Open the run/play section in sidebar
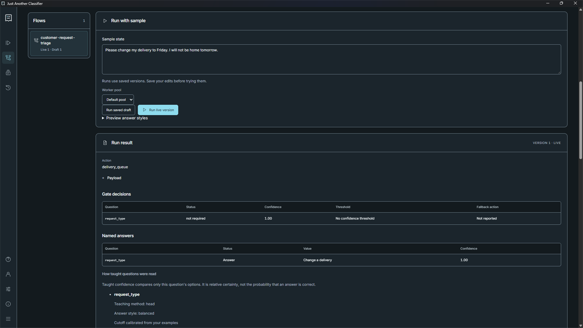This screenshot has width=583, height=328. [x=8, y=43]
